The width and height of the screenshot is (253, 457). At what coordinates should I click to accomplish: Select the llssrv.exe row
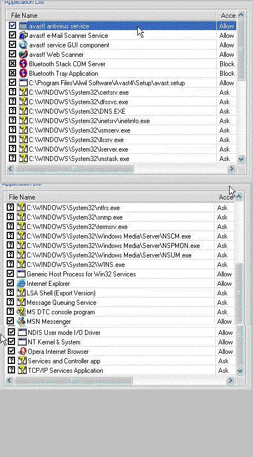click(x=121, y=139)
